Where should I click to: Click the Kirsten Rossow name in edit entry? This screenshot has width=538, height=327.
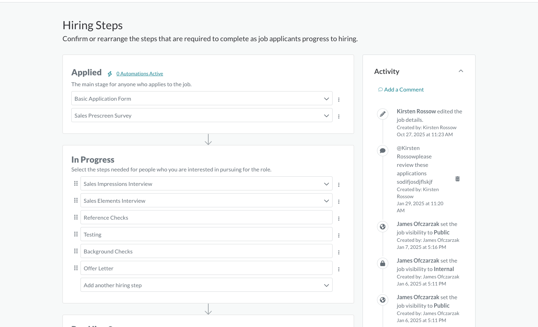tap(416, 111)
